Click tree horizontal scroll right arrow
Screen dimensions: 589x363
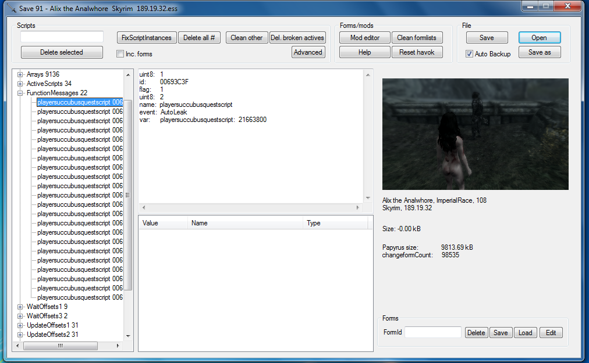click(118, 346)
